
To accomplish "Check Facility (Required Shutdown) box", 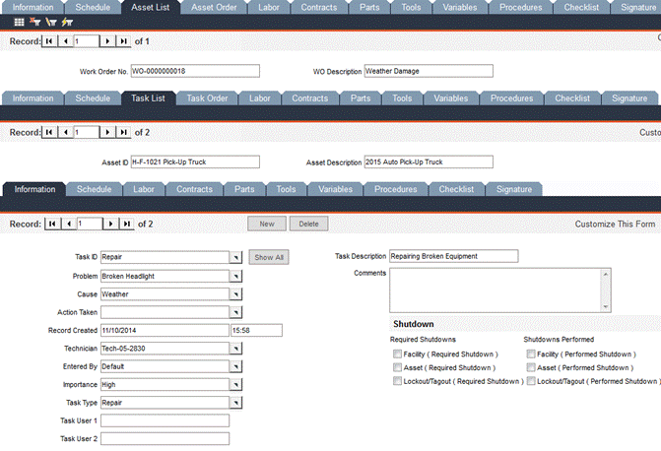I will click(x=396, y=354).
